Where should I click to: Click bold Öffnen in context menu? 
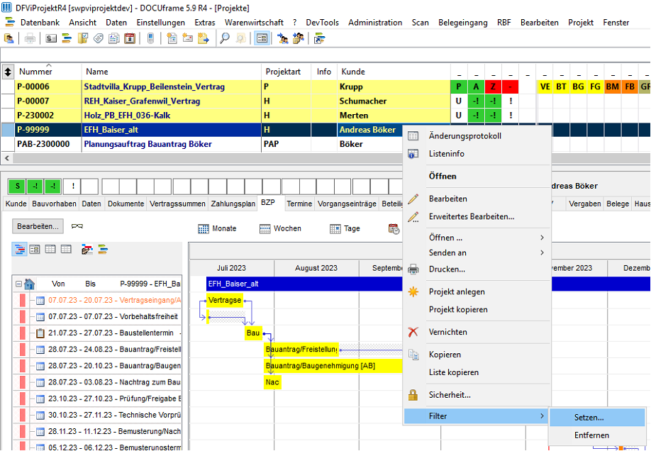pos(477,176)
